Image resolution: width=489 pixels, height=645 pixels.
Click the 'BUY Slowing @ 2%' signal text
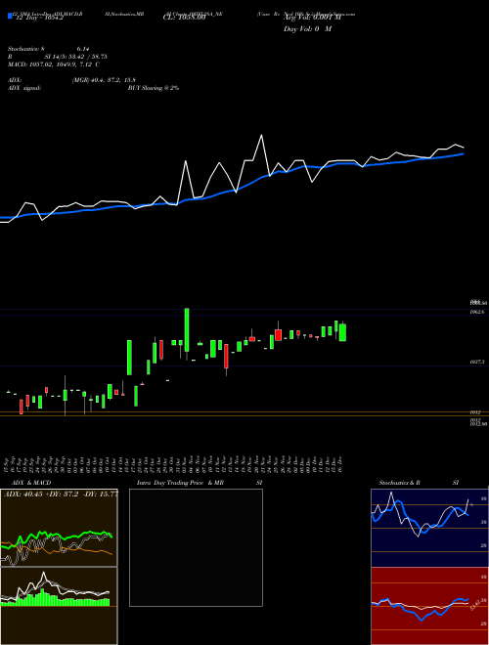coord(154,88)
